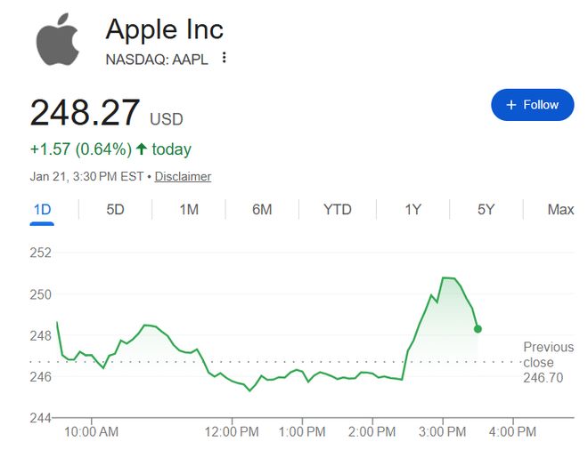Viewport: 588px width, 450px height.
Task: Switch to the 1M chart range
Action: tap(189, 210)
